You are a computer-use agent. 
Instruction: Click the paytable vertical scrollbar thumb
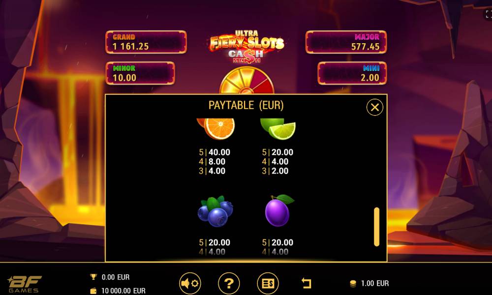pos(376,227)
